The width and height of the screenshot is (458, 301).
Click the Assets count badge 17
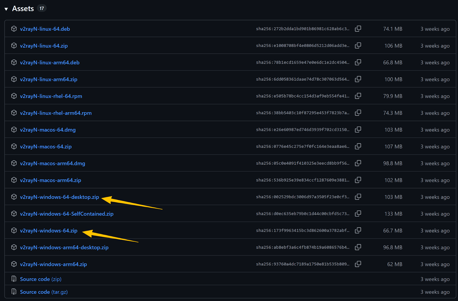point(42,9)
